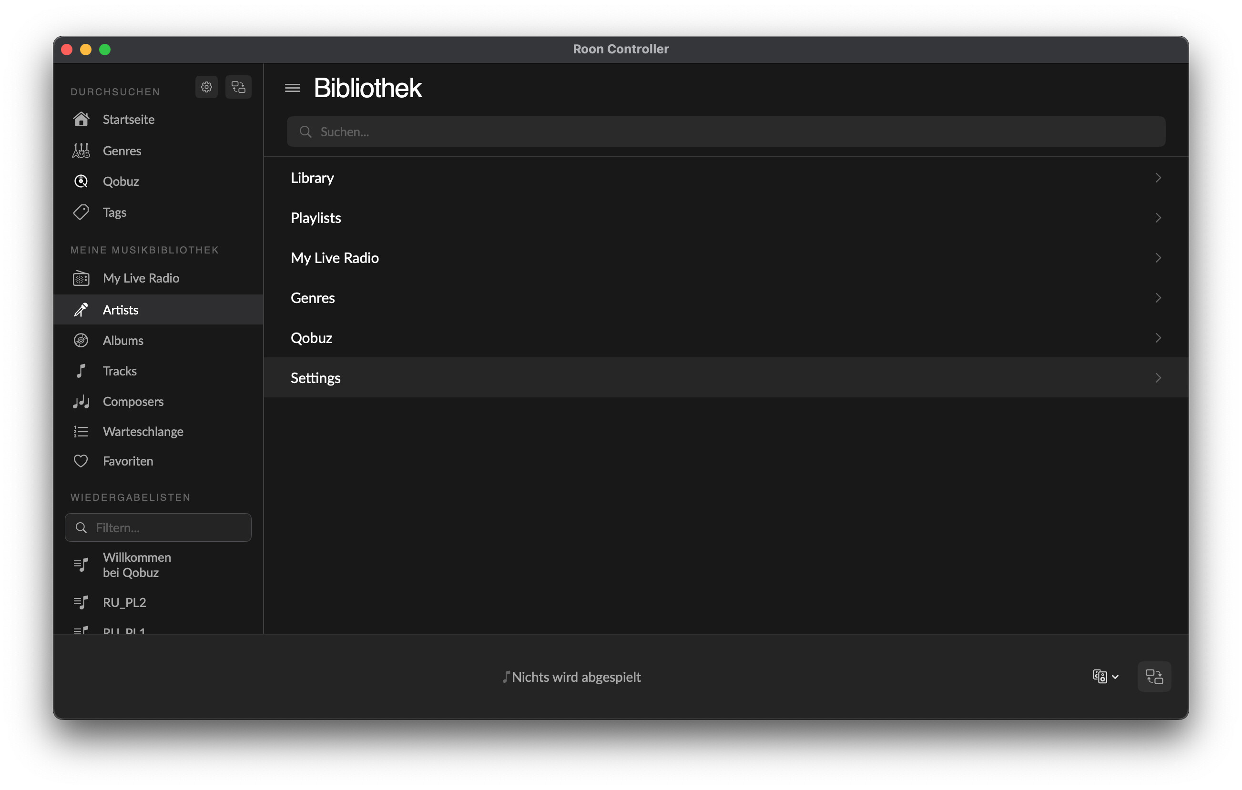1242x790 pixels.
Task: Show Favoriten using the heart icon
Action: 81,461
